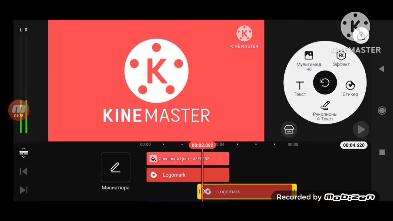Select the upper Logomark layer
Image resolution: width=393 pixels, height=221 pixels.
click(x=188, y=175)
